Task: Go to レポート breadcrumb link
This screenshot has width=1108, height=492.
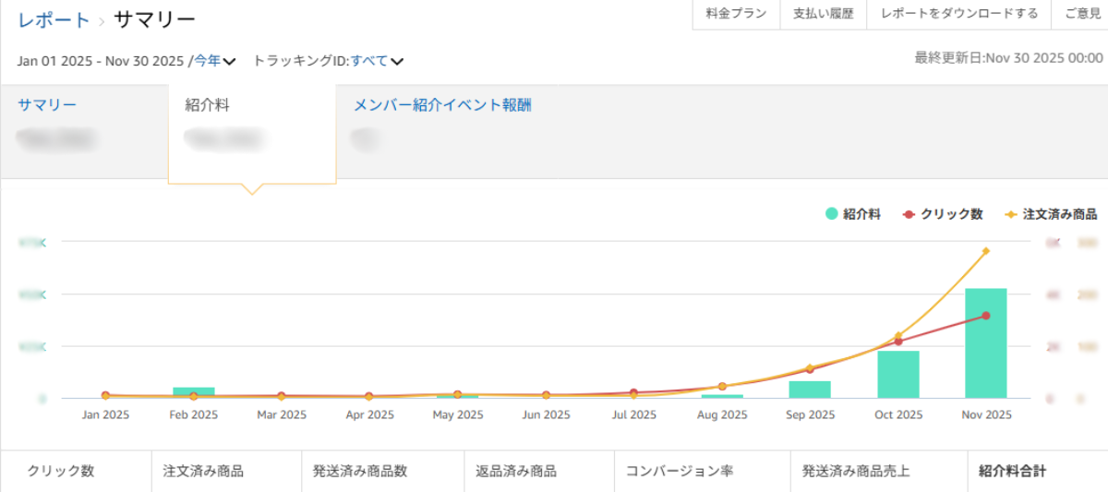Action: (54, 19)
